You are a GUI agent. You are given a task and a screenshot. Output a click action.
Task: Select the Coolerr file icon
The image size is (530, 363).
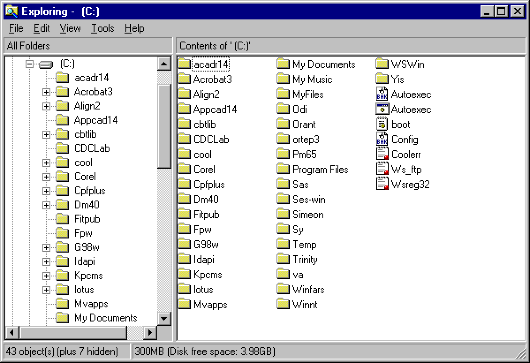[x=405, y=154]
